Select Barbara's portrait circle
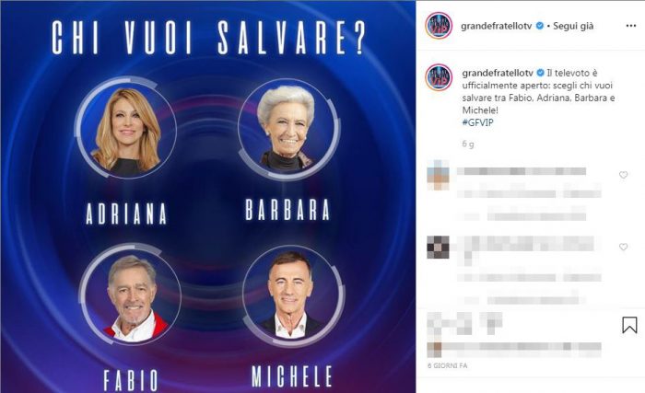Screen dimensions: 645x393 (288, 128)
